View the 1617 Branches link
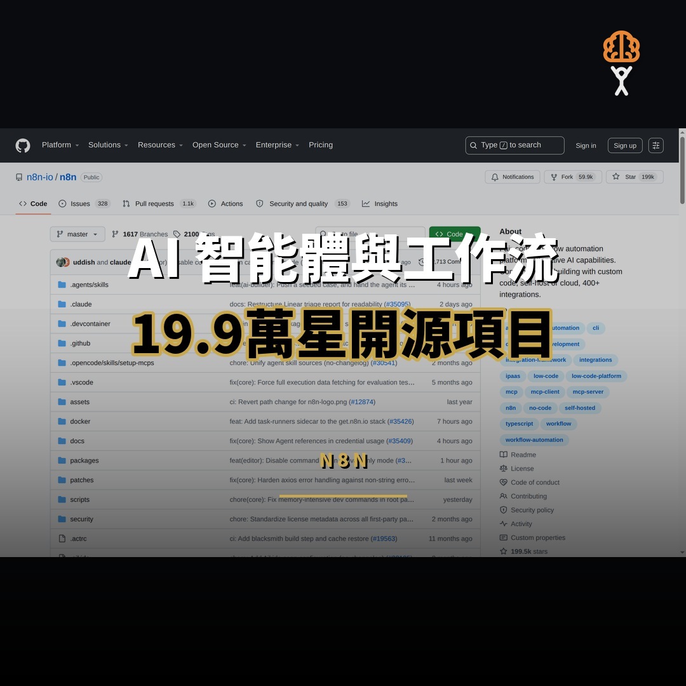Screen dimensions: 686x686 point(140,234)
